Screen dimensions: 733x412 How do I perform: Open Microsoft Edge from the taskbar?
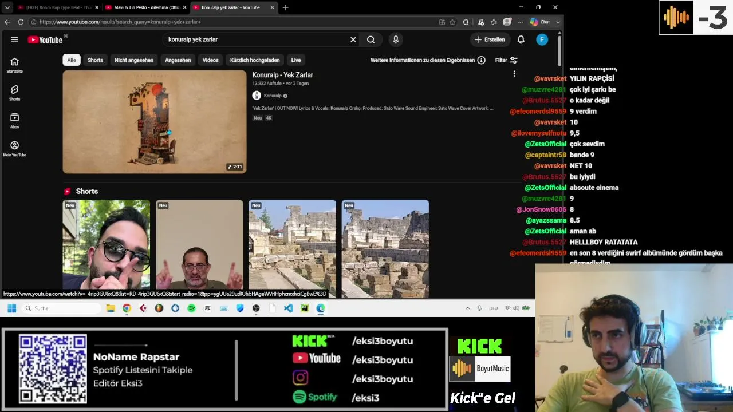pos(321,308)
